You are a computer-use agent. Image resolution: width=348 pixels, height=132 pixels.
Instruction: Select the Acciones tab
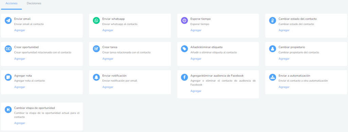tap(11, 3)
